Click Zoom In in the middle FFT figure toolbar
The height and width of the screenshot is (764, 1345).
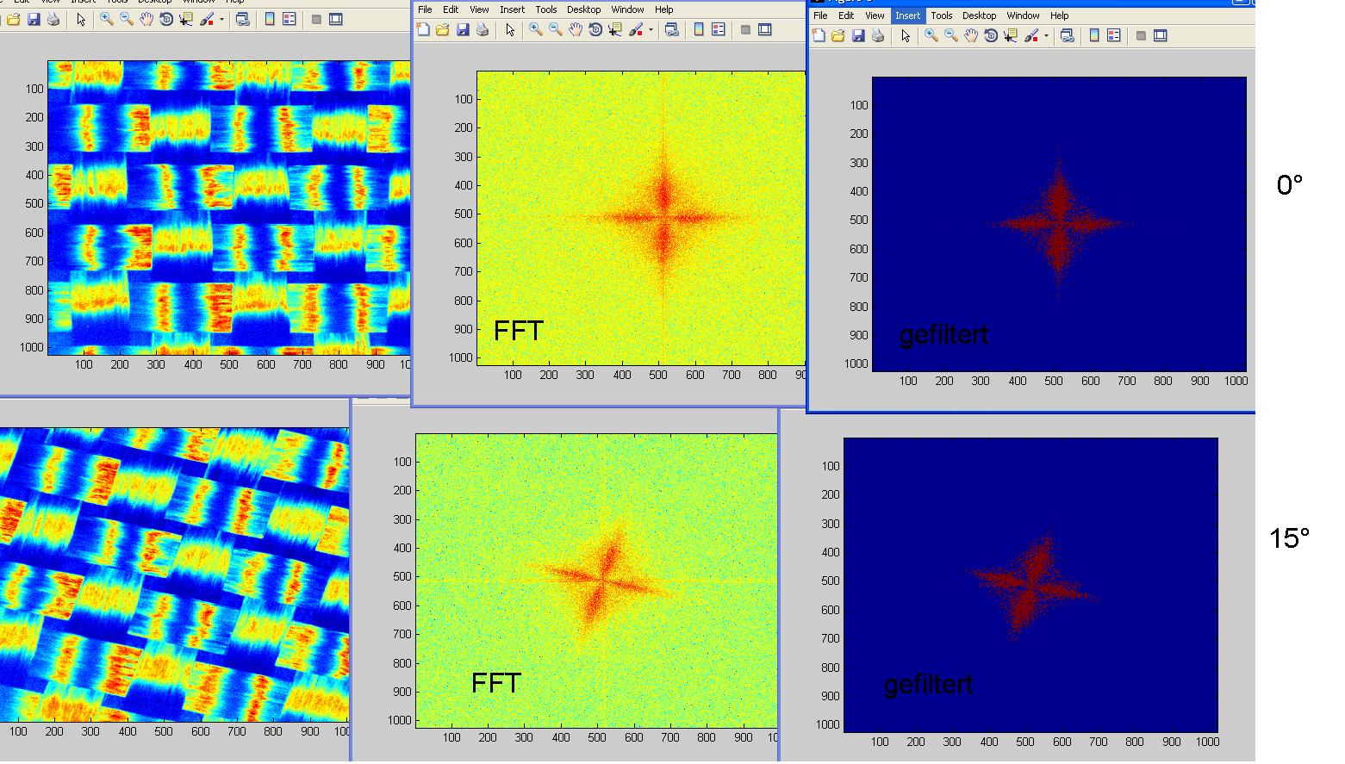[x=535, y=30]
